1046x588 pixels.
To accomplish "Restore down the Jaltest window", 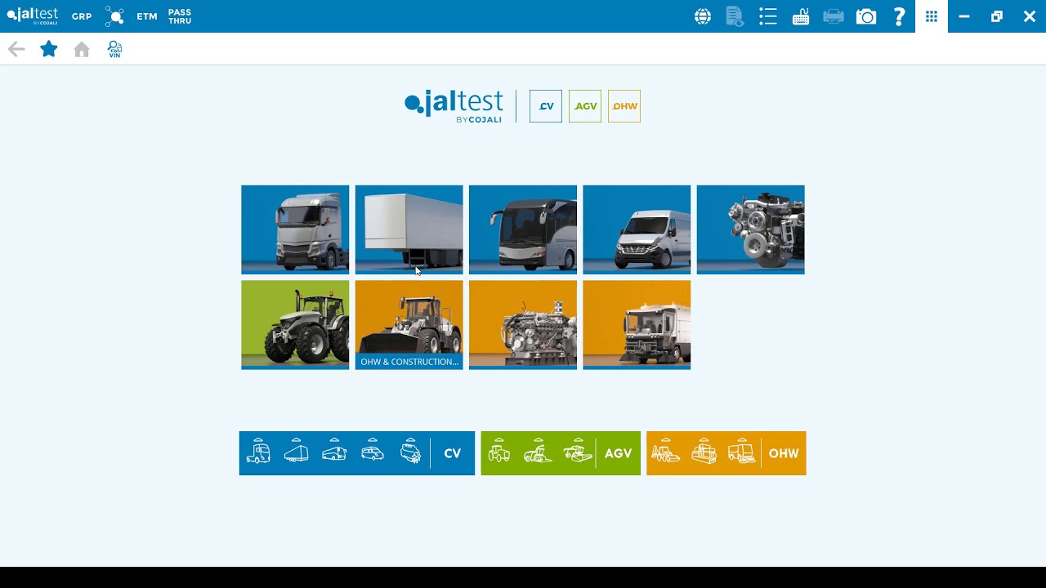I will (x=997, y=16).
